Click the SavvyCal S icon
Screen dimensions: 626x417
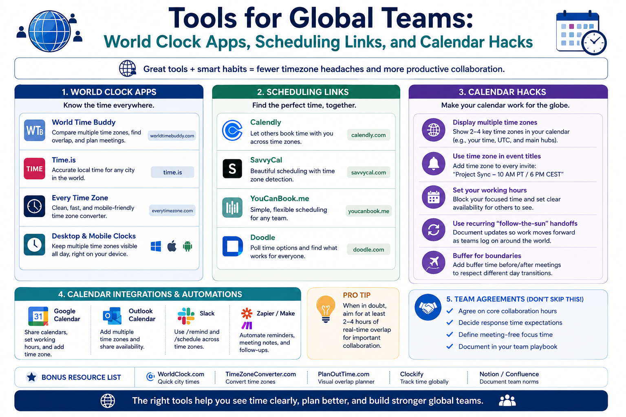[x=232, y=169]
